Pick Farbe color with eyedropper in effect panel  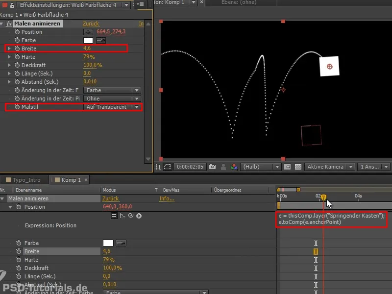(101, 40)
